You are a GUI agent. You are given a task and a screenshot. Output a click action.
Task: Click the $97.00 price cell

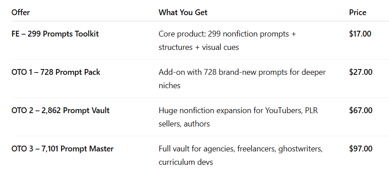coord(361,149)
